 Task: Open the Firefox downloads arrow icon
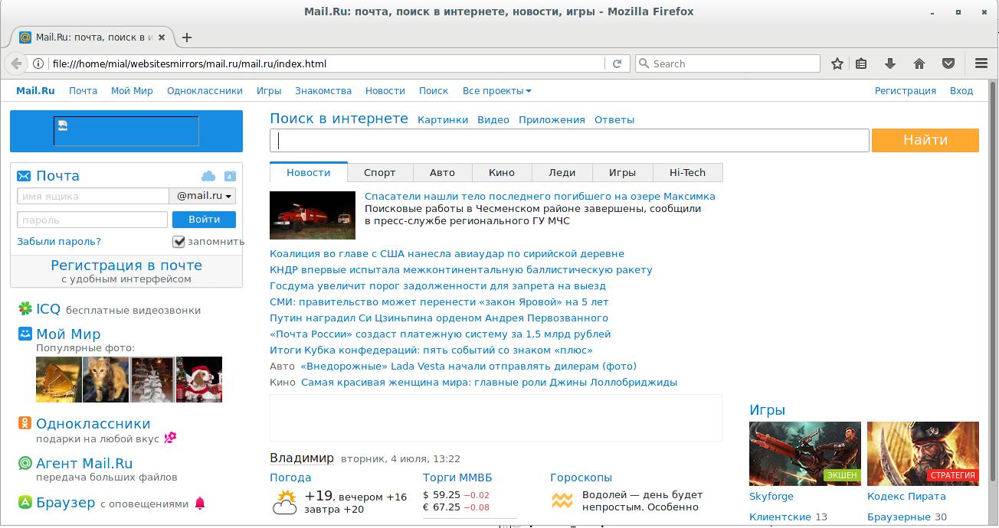pos(890,64)
